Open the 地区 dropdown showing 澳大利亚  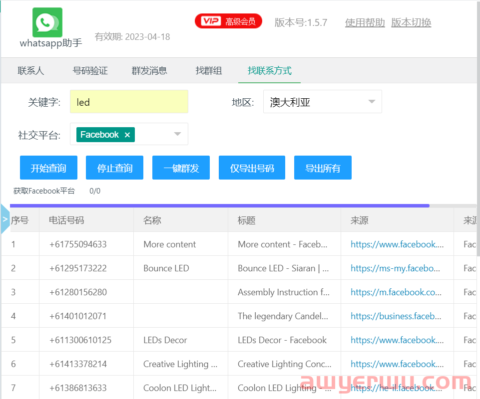[x=322, y=101]
